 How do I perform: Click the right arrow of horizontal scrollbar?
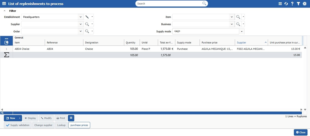[301, 110]
